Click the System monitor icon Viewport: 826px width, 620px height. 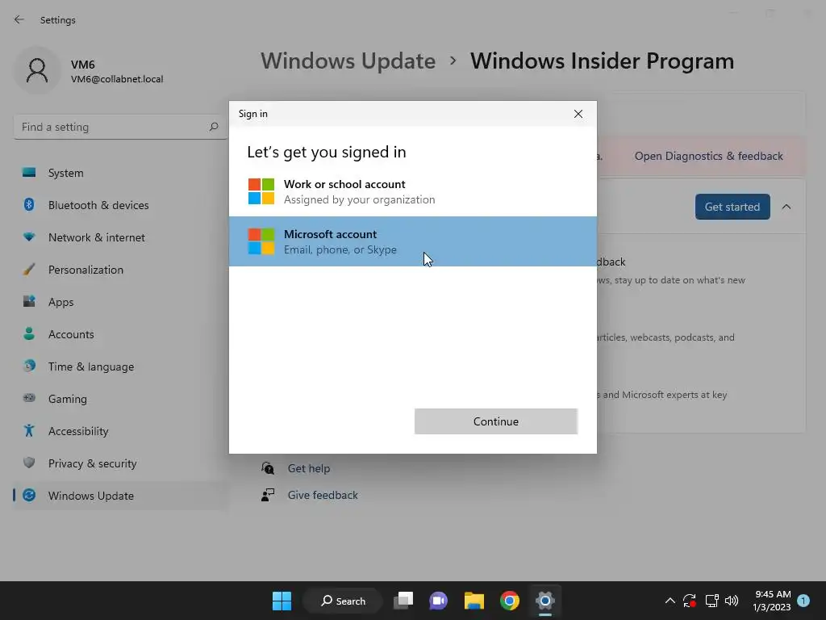click(x=29, y=173)
